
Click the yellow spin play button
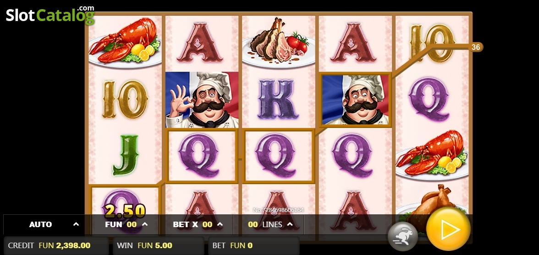pyautogui.click(x=448, y=229)
